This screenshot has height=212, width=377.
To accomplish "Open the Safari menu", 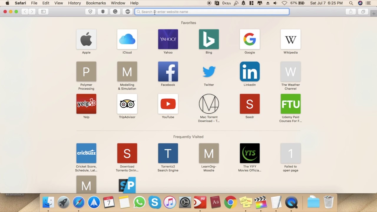I will (20, 3).
